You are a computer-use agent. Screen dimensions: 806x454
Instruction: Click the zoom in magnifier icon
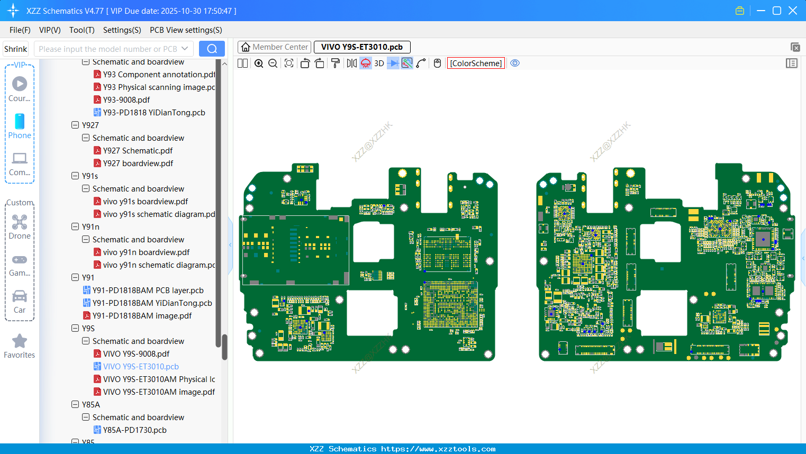tap(259, 63)
